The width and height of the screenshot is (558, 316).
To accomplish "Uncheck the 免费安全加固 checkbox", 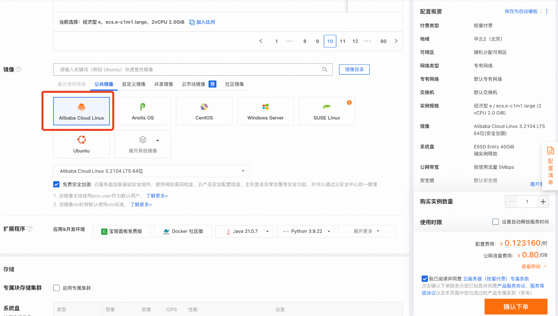I will (56, 185).
